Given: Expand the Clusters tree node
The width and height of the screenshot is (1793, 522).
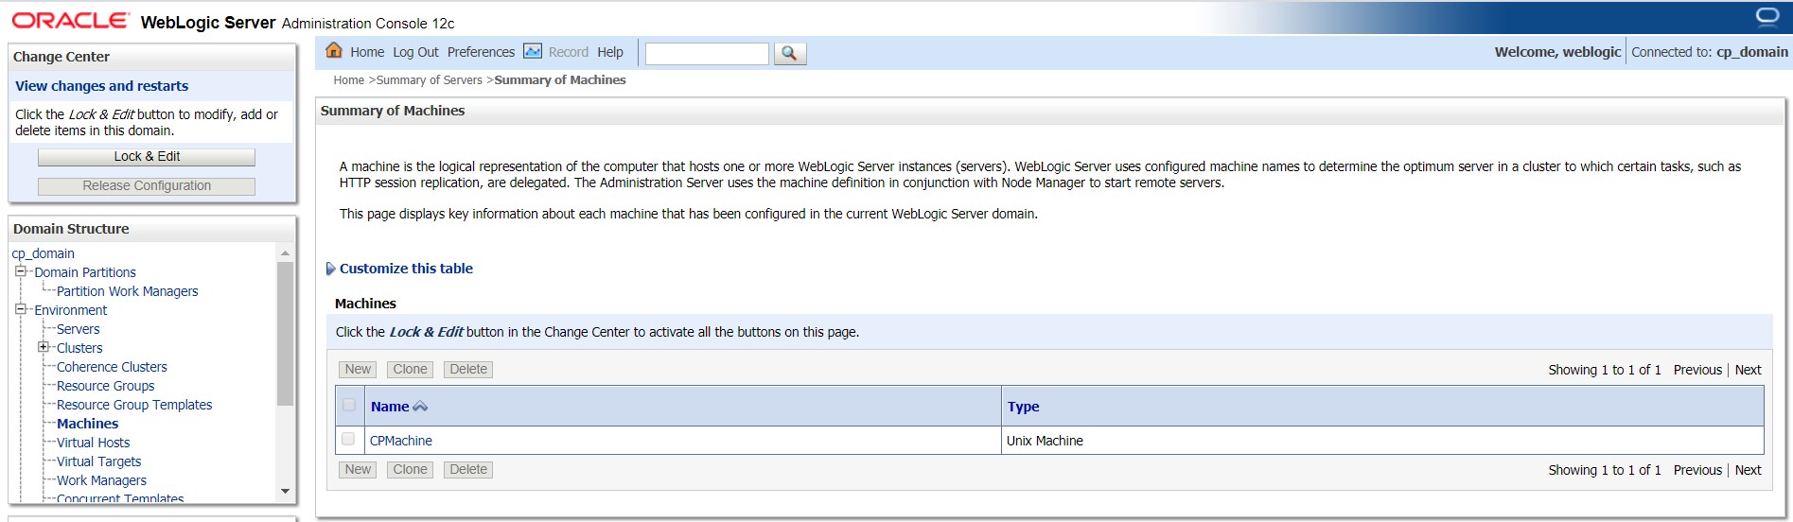Looking at the screenshot, I should tap(43, 347).
